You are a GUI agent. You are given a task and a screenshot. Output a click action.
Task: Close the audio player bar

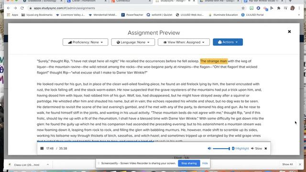(266, 149)
